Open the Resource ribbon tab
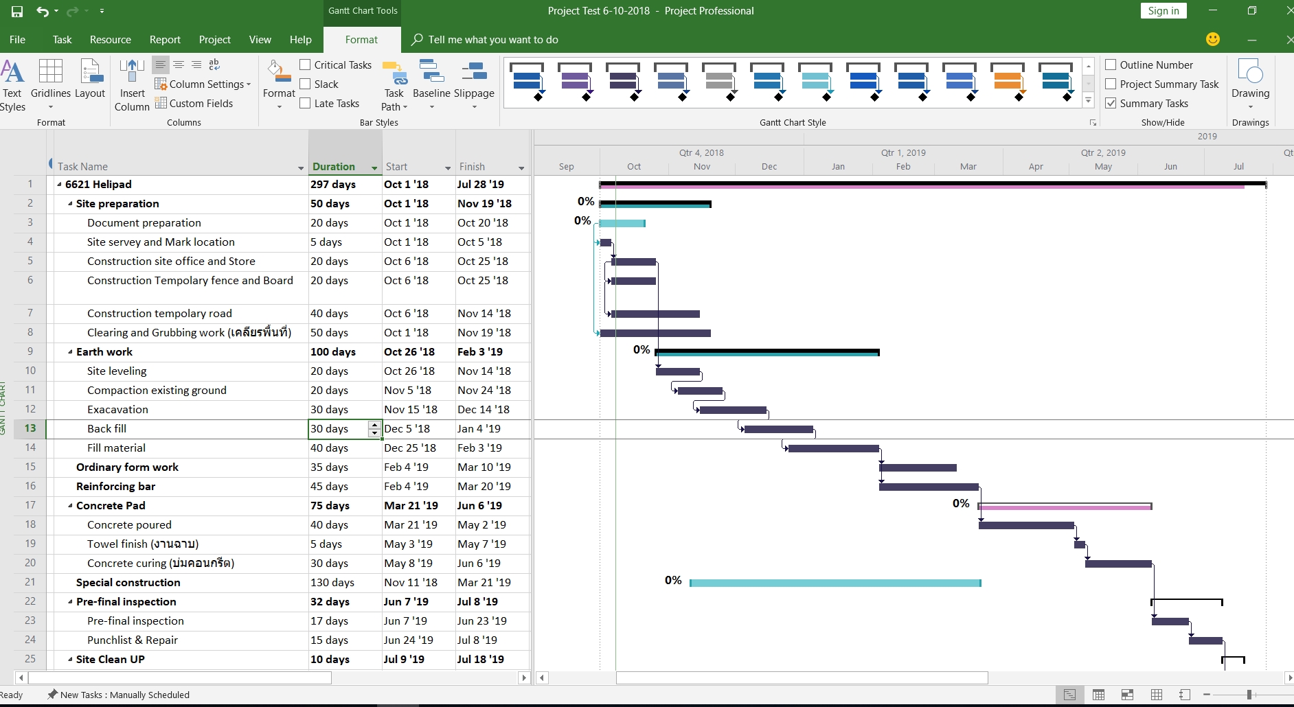This screenshot has width=1294, height=707. 110,40
